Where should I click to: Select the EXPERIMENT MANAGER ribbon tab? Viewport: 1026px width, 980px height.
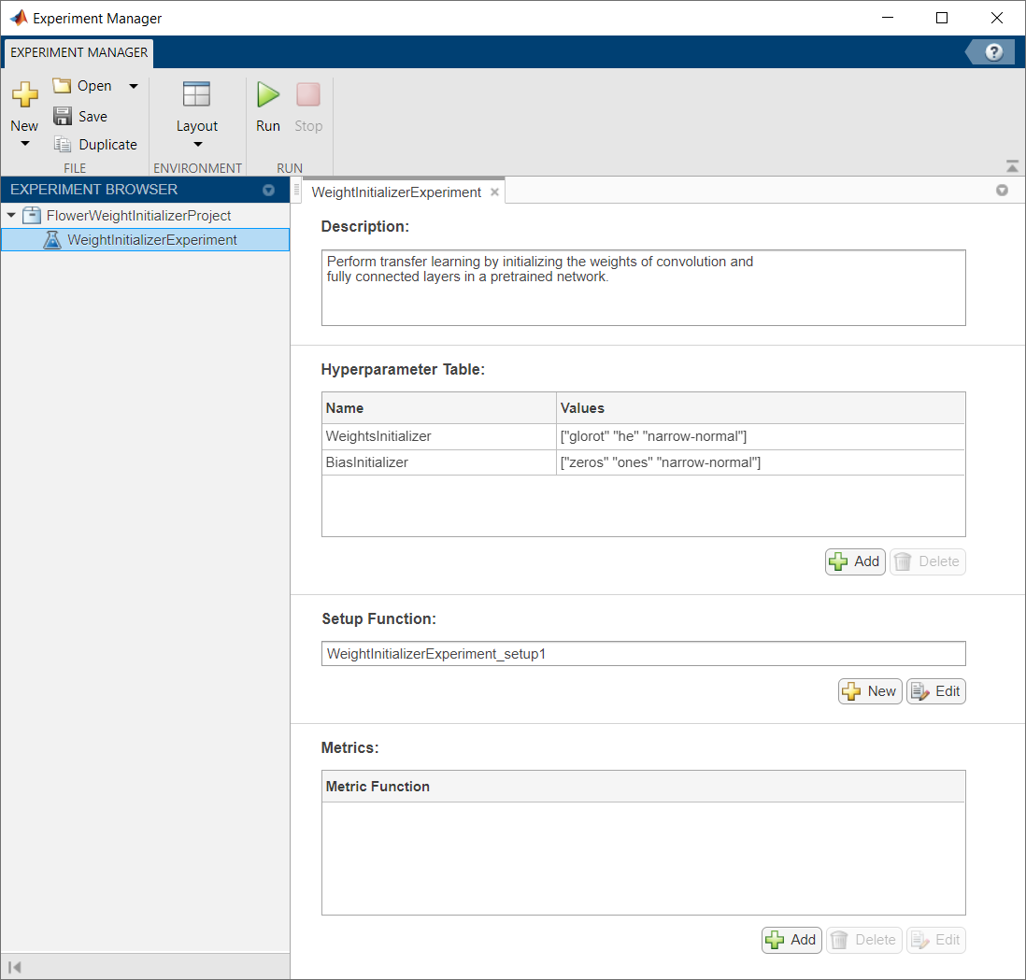point(79,52)
